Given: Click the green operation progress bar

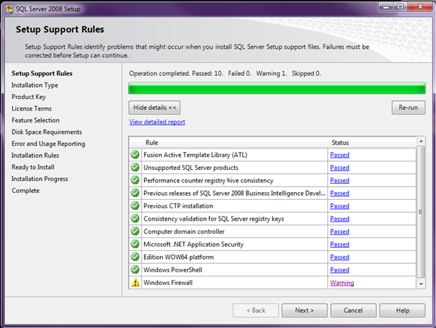Looking at the screenshot, I should click(x=277, y=88).
